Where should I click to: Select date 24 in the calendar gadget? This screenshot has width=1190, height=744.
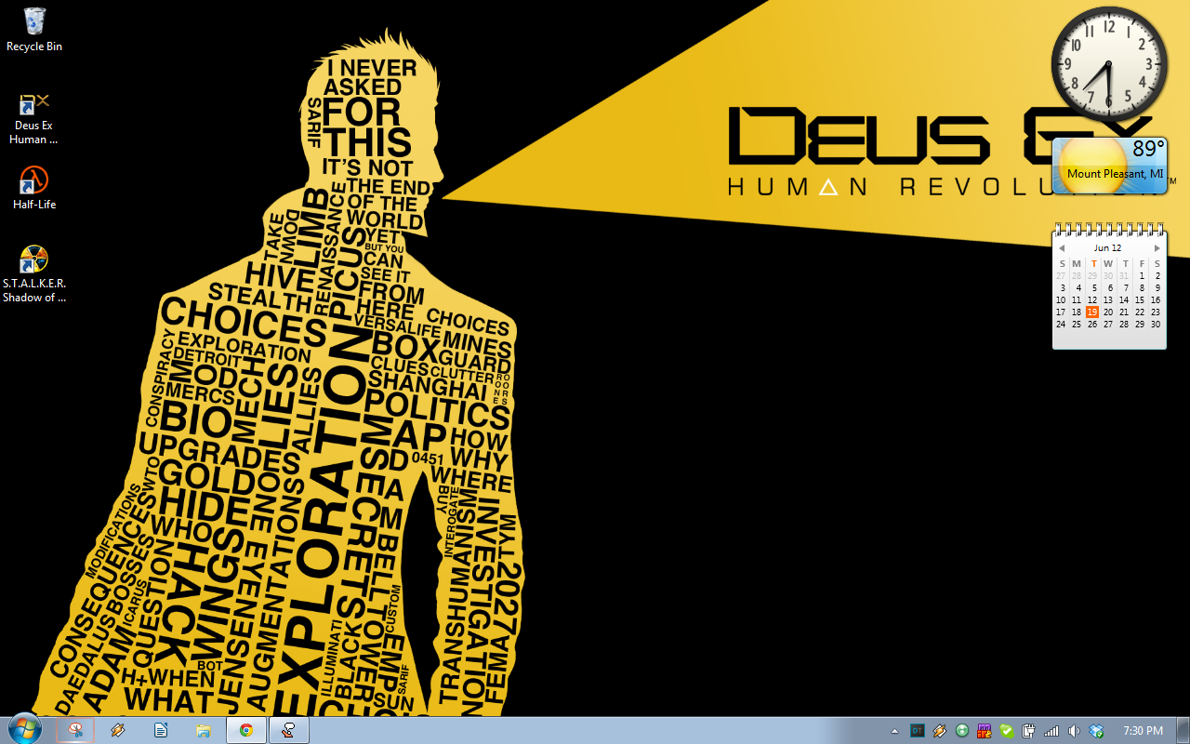[1061, 325]
